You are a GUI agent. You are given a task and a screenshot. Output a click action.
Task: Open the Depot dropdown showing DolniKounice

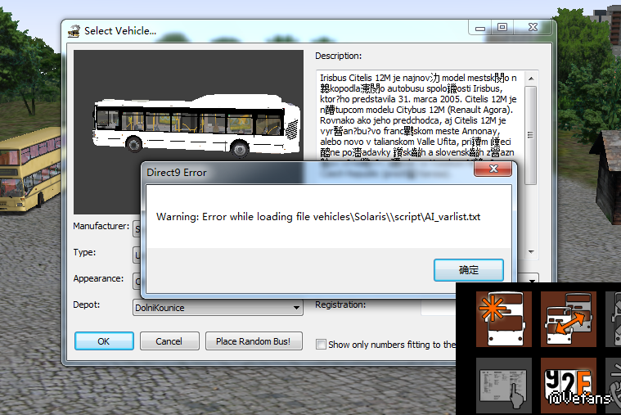[218, 308]
